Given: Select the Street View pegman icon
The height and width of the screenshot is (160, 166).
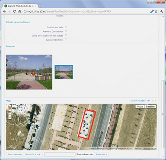Looking at the screenshot, I should click(10, 108).
